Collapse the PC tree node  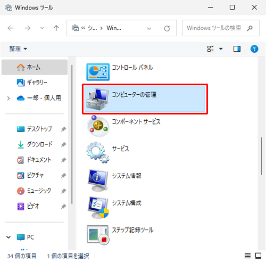point(9,238)
